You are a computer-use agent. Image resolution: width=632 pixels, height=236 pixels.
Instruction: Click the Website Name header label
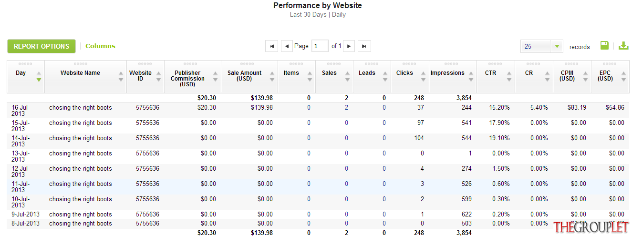(x=80, y=73)
